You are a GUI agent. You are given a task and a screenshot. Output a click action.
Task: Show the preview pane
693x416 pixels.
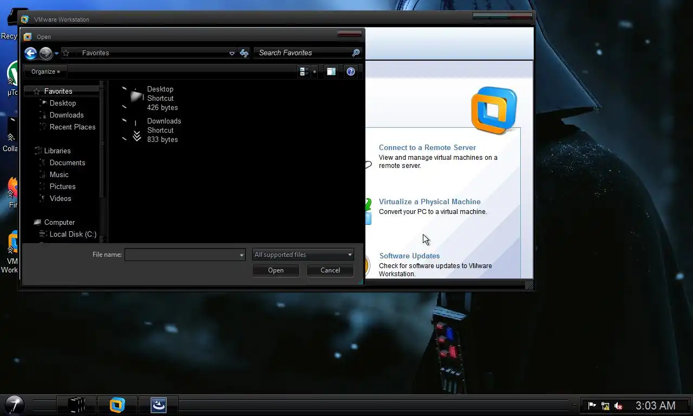[331, 71]
